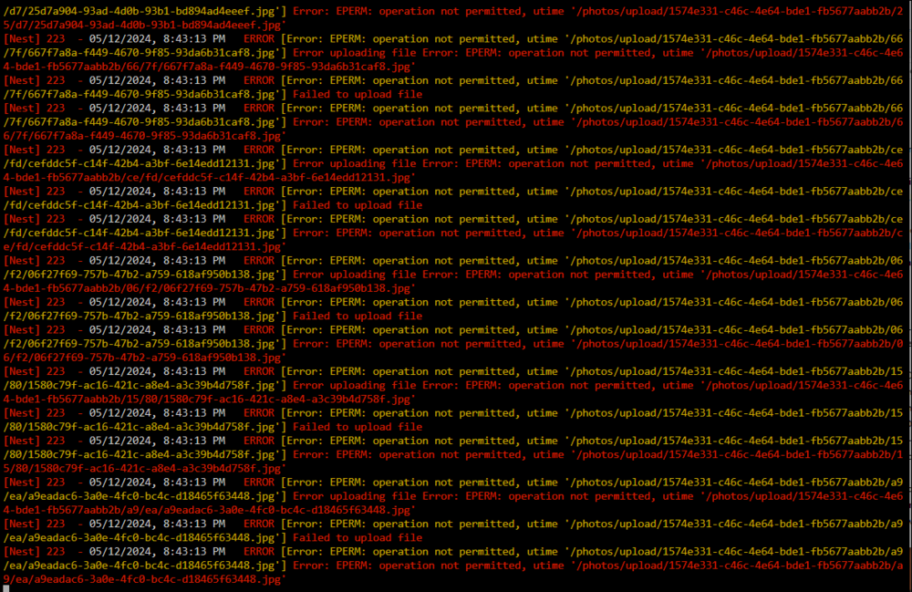
Task: Click 'Failed to upload file' after 667f7a8a filename
Action: pyautogui.click(x=358, y=94)
